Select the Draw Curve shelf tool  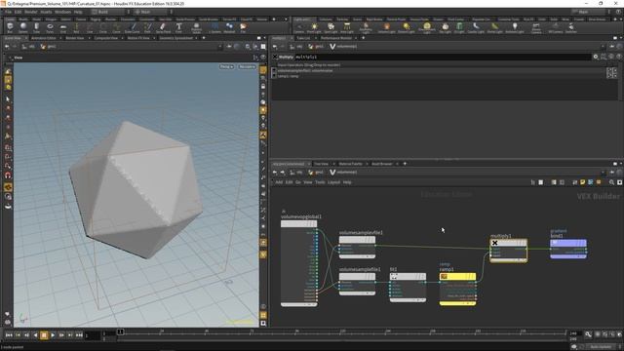(133, 28)
